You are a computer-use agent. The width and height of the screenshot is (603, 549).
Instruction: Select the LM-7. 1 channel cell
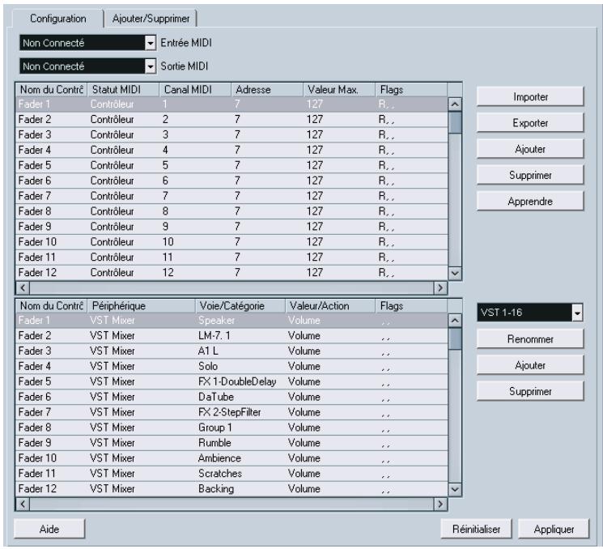click(x=214, y=335)
